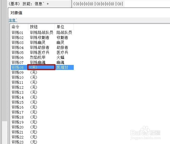Image resolution: width=170 pixels, height=144 pixels.
Task: Click unit cell 医疗兵
Action: (x=62, y=53)
